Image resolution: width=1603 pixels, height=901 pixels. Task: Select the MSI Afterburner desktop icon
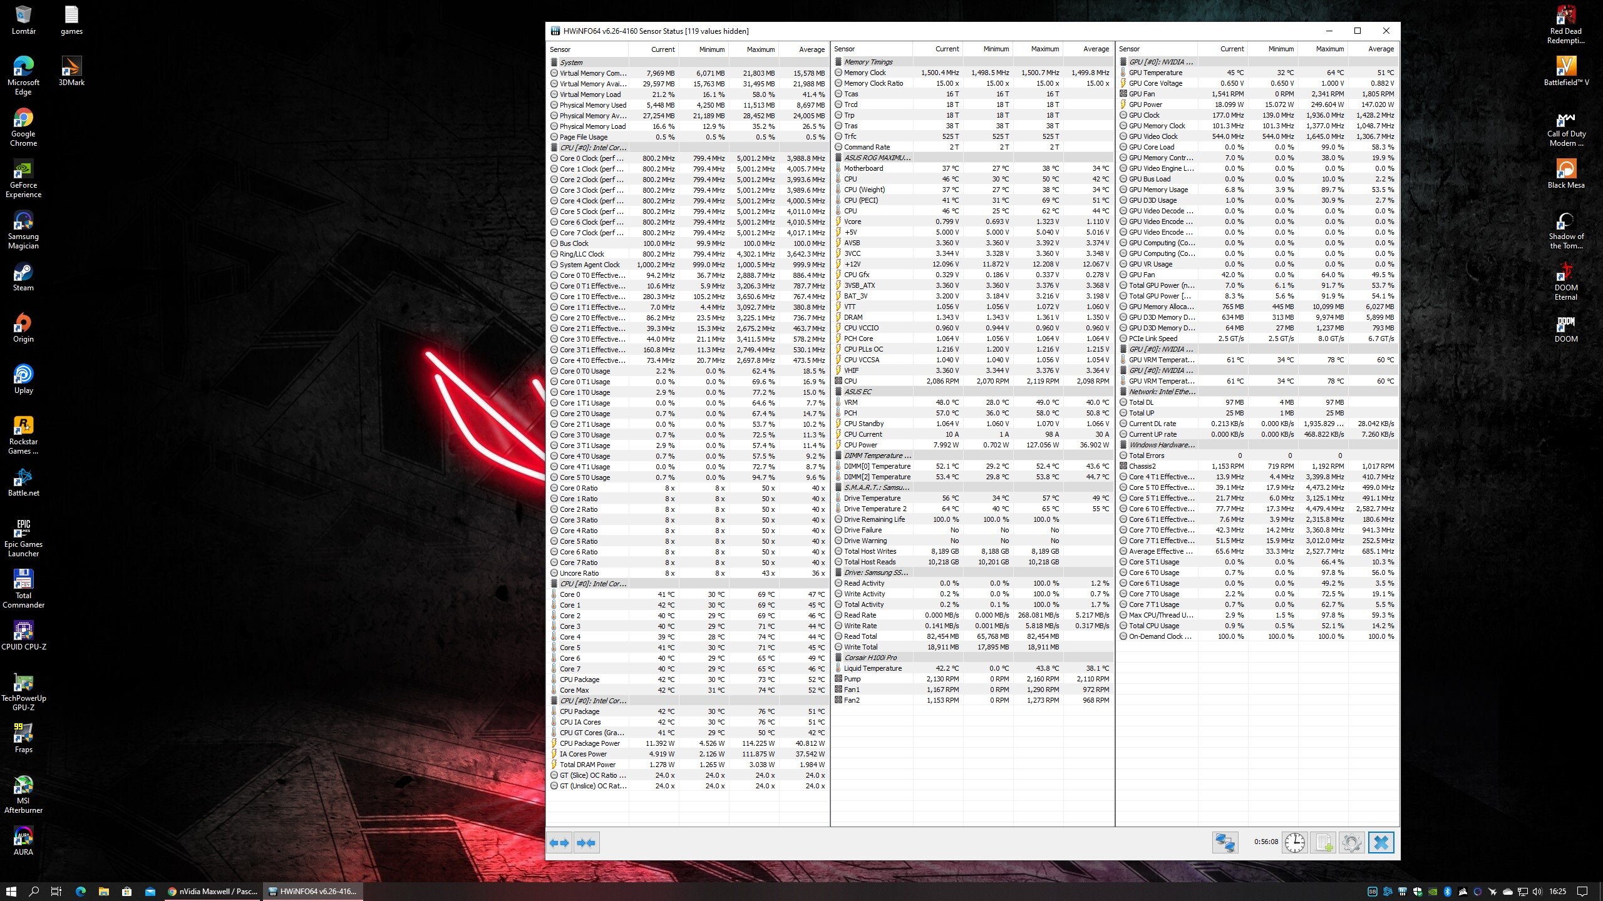coord(23,795)
